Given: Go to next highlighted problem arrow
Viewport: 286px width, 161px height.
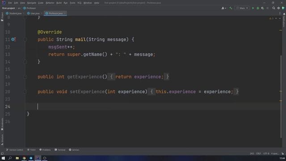Looking at the screenshot, I should pyautogui.click(x=280, y=18).
